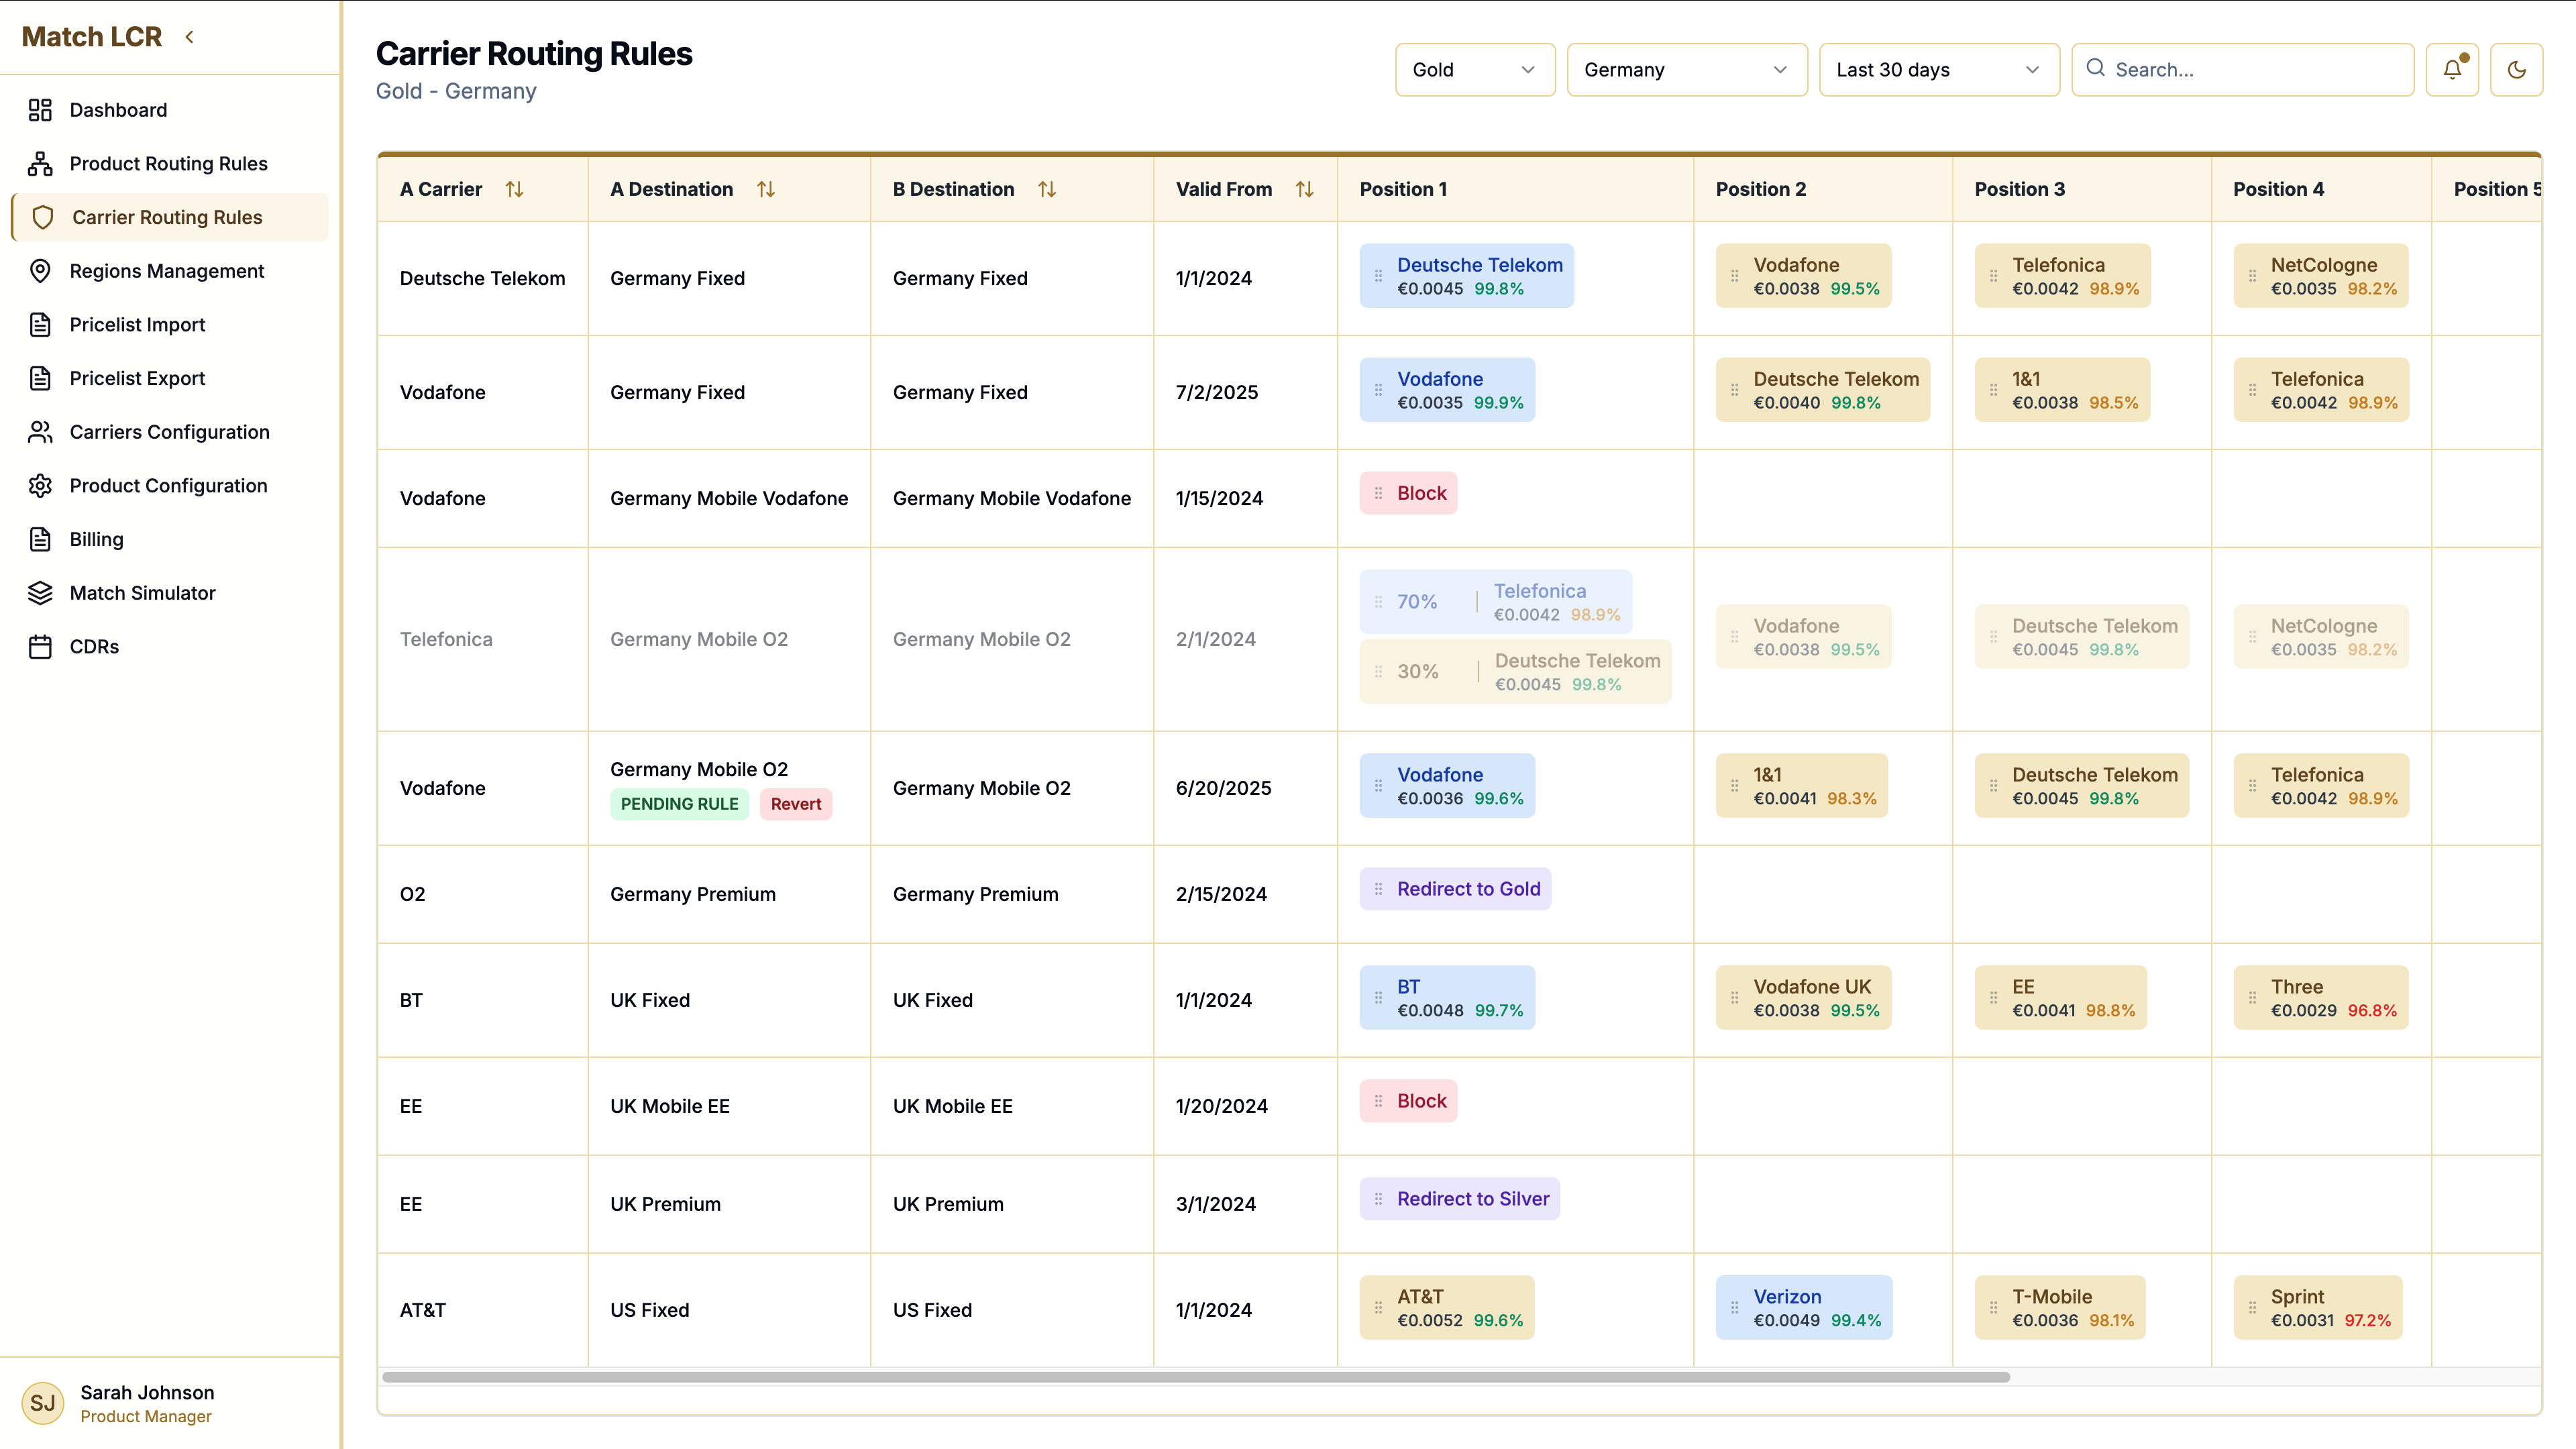Screen dimensions: 2576x1449
Task: Click the BT Position 1 chip
Action: 1447,997
